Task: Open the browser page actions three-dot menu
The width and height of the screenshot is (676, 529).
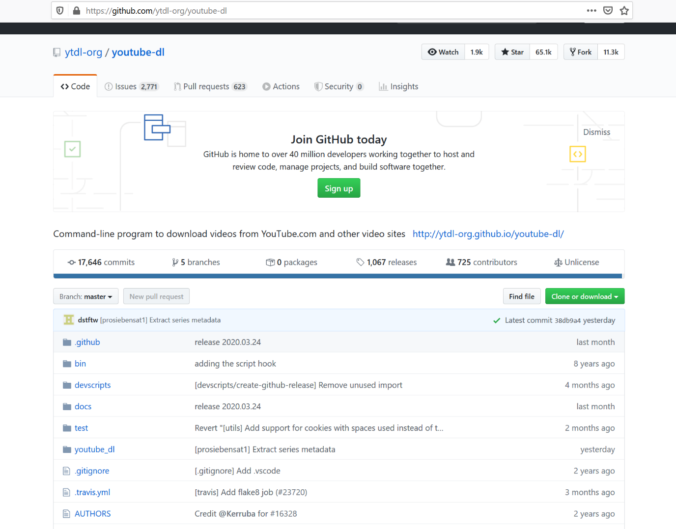Action: point(591,11)
